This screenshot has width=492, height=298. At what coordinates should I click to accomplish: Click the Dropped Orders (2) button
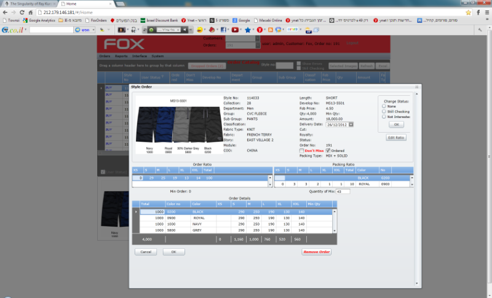click(x=207, y=66)
